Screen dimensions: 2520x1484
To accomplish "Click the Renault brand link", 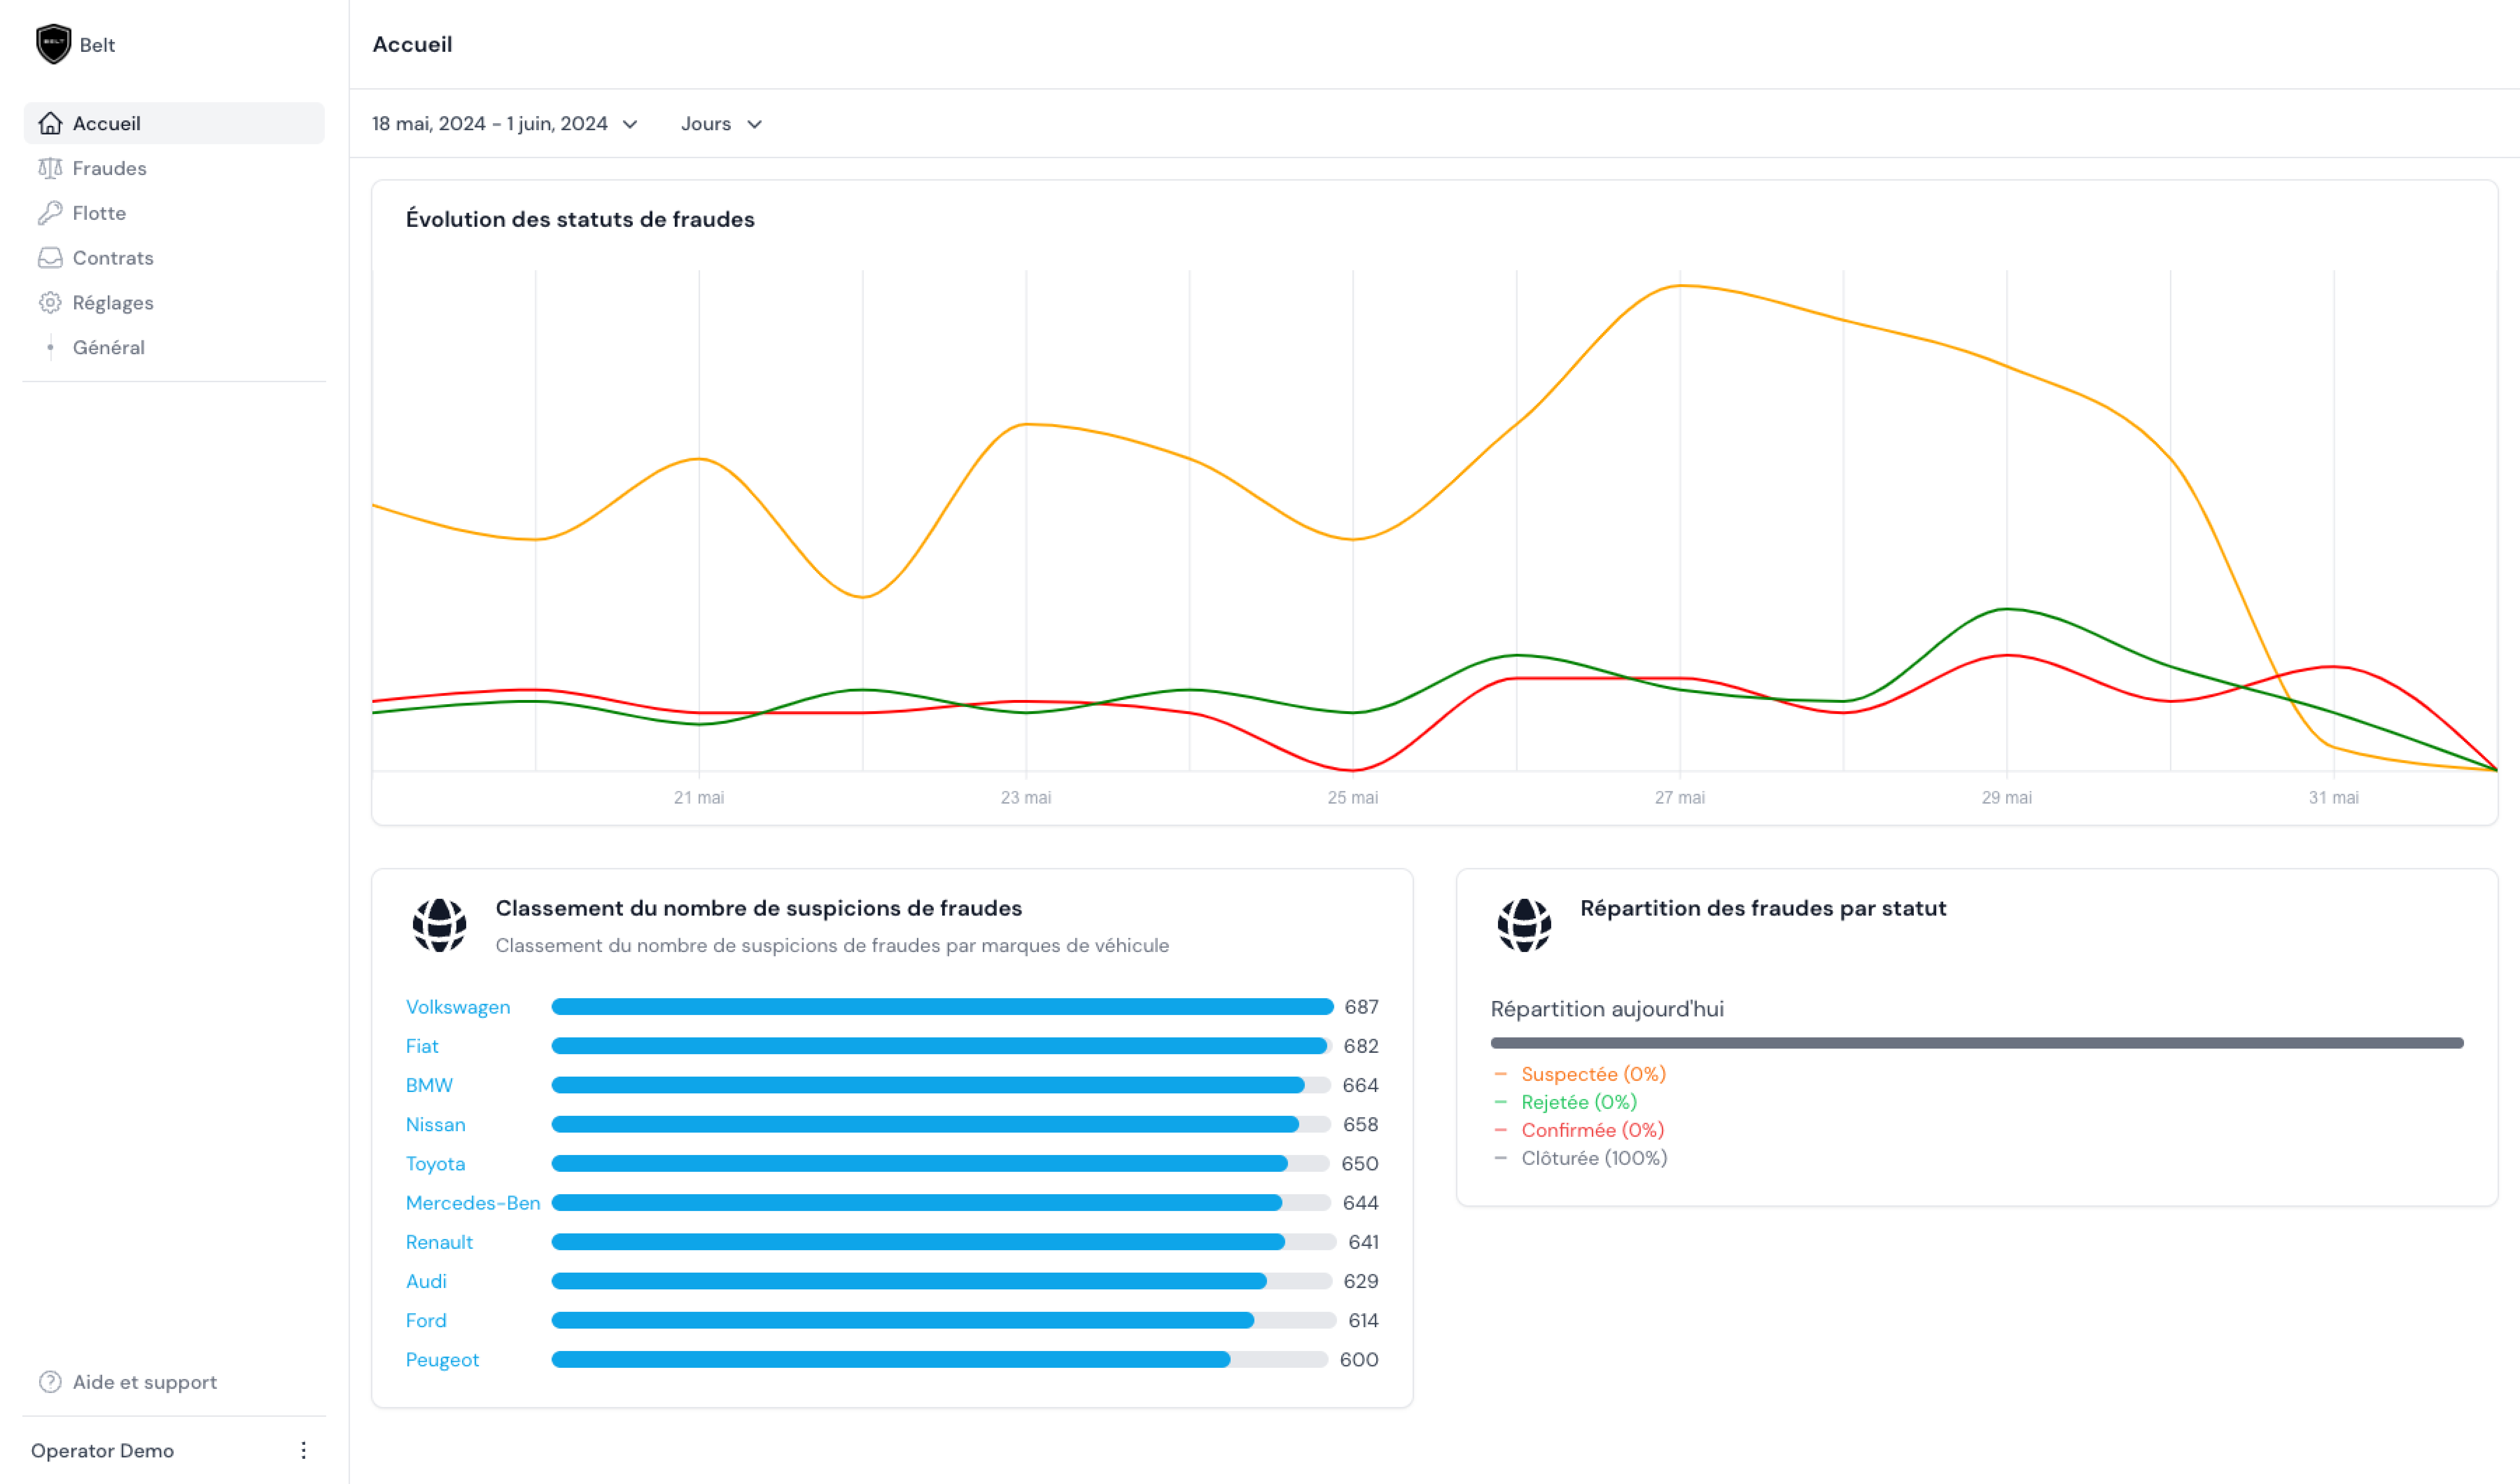I will [x=439, y=1242].
